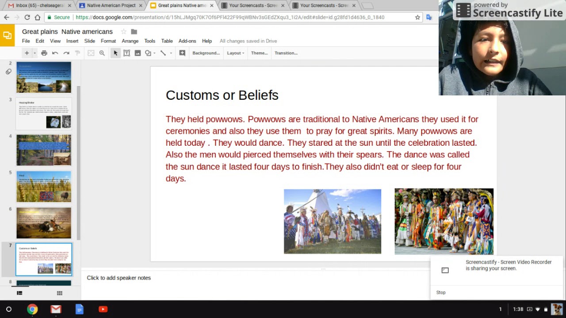The width and height of the screenshot is (566, 318).
Task: Expand the Line tool dropdown arrow
Action: tap(171, 53)
